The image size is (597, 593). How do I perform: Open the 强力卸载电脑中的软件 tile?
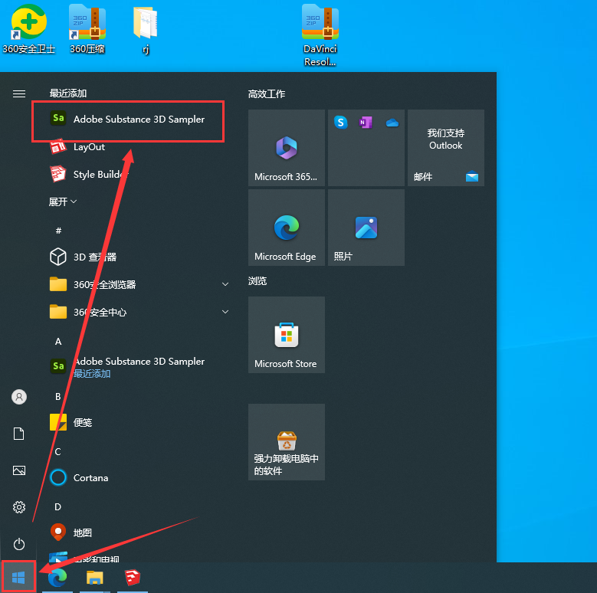coord(287,442)
